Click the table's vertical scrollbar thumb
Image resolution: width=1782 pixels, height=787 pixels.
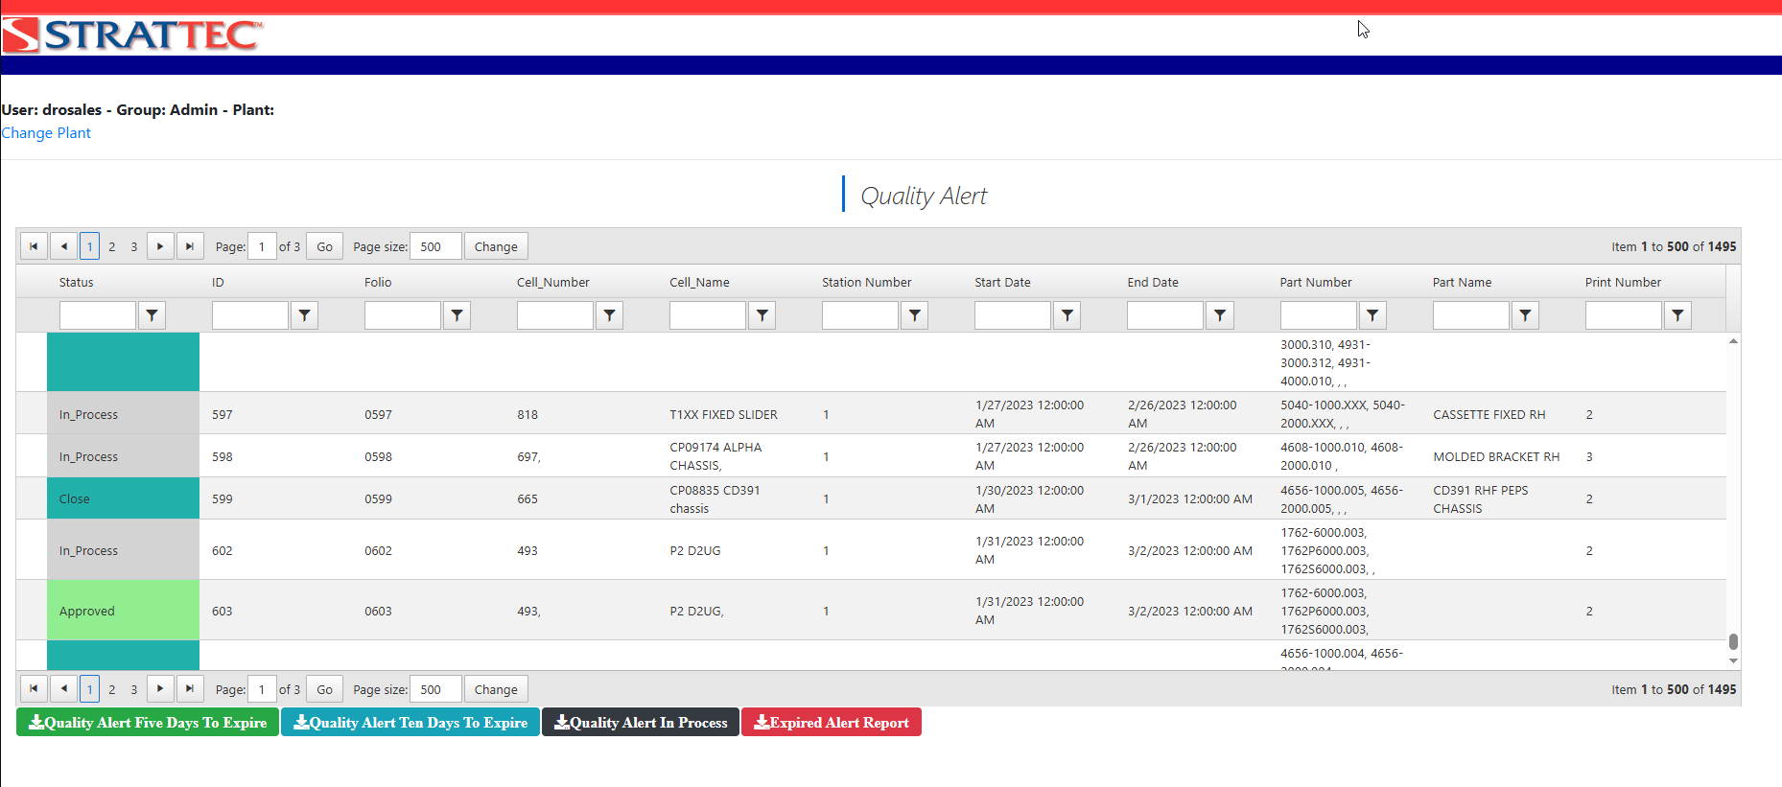[1733, 641]
